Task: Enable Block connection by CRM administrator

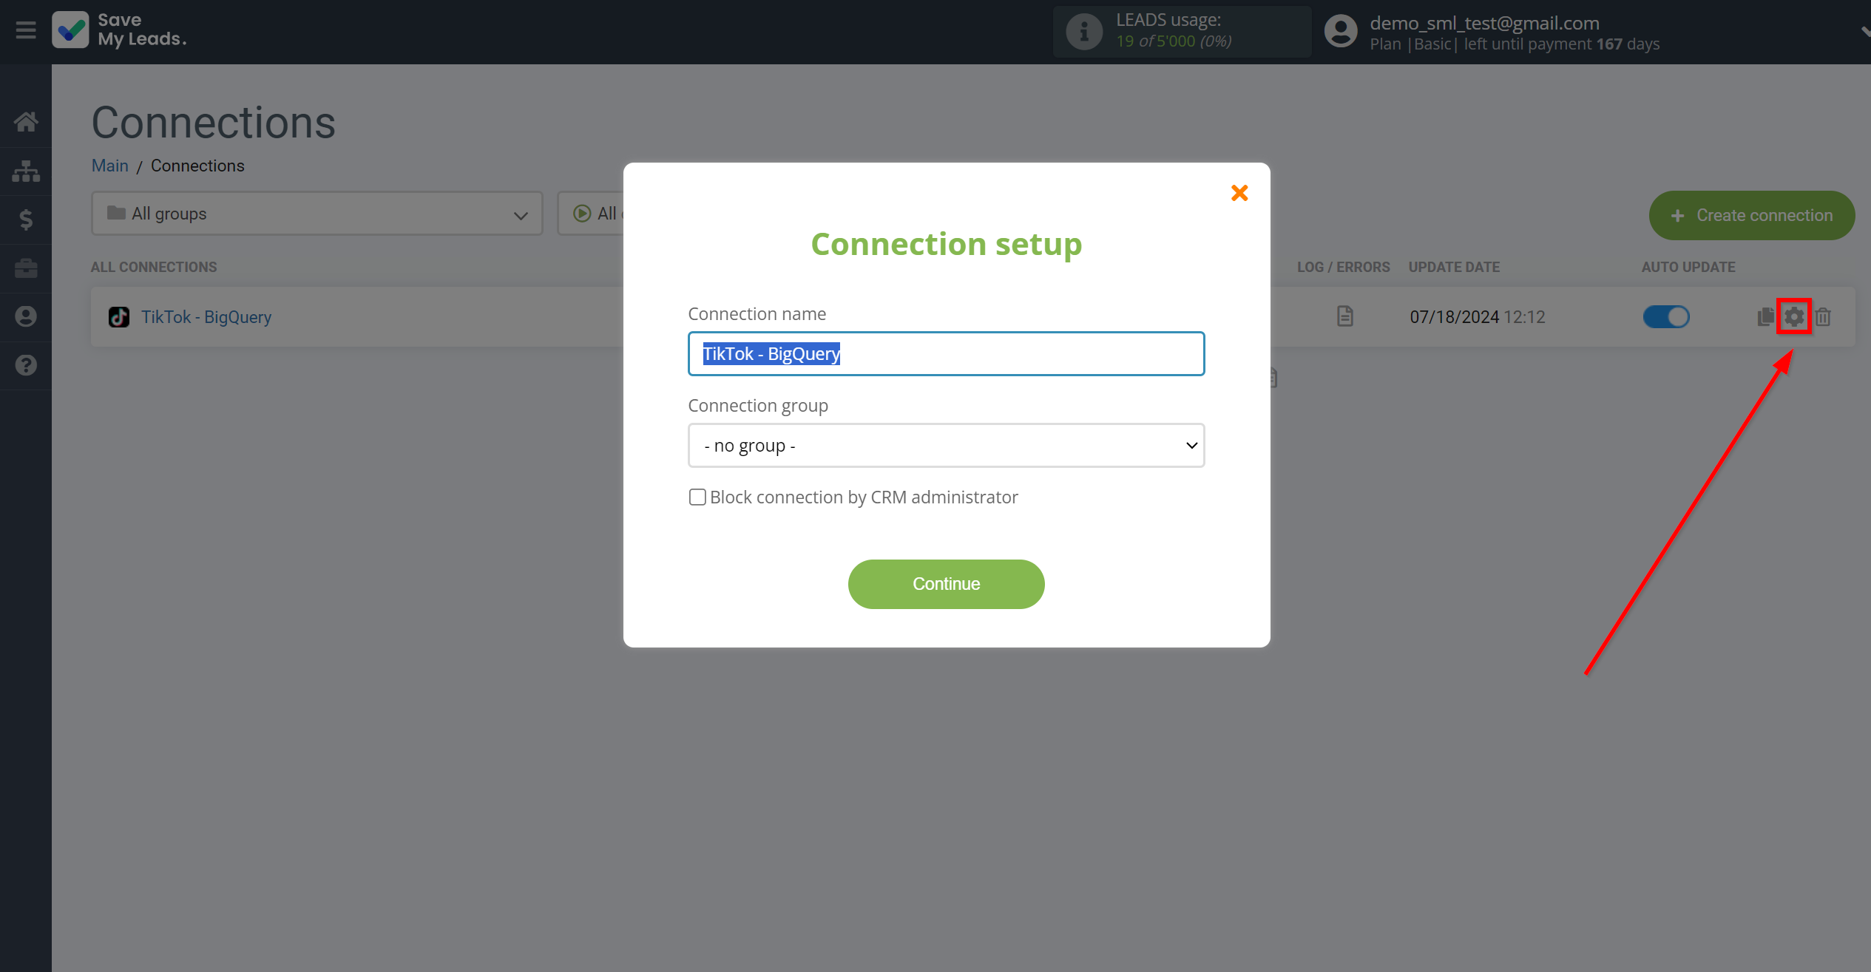Action: 698,497
